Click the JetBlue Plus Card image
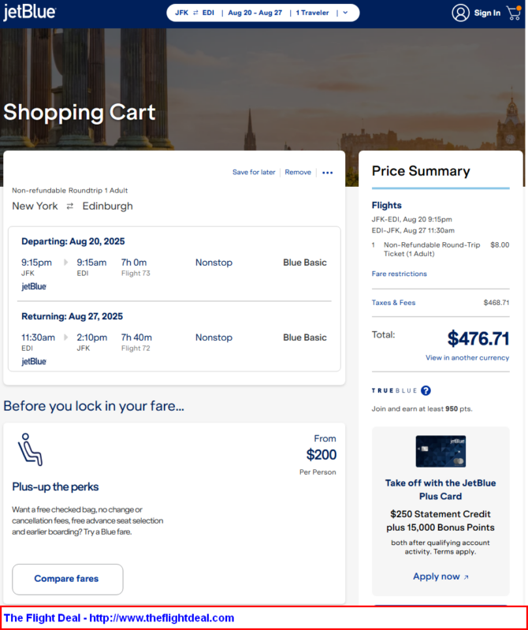 click(x=441, y=451)
